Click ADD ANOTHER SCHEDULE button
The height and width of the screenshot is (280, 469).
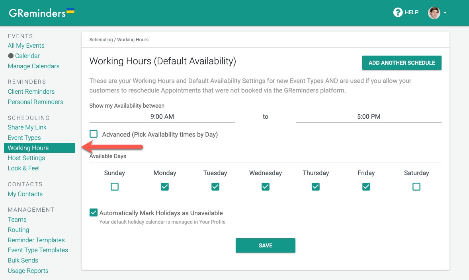[401, 63]
